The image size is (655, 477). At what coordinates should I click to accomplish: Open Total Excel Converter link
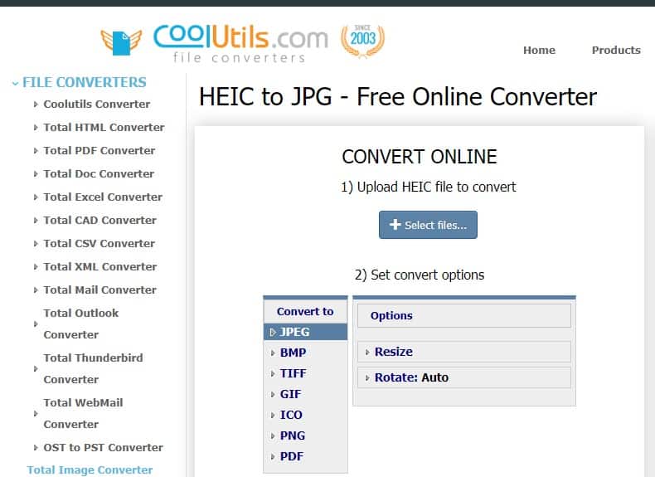[x=103, y=197]
